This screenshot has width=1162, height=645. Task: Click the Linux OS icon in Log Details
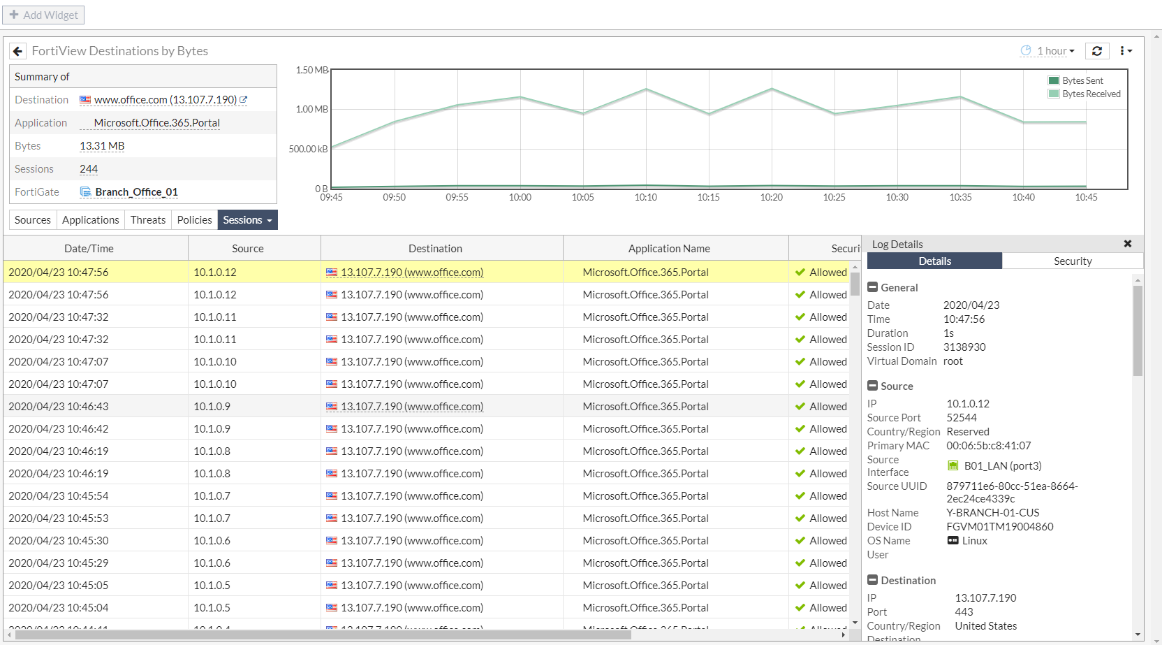(953, 540)
